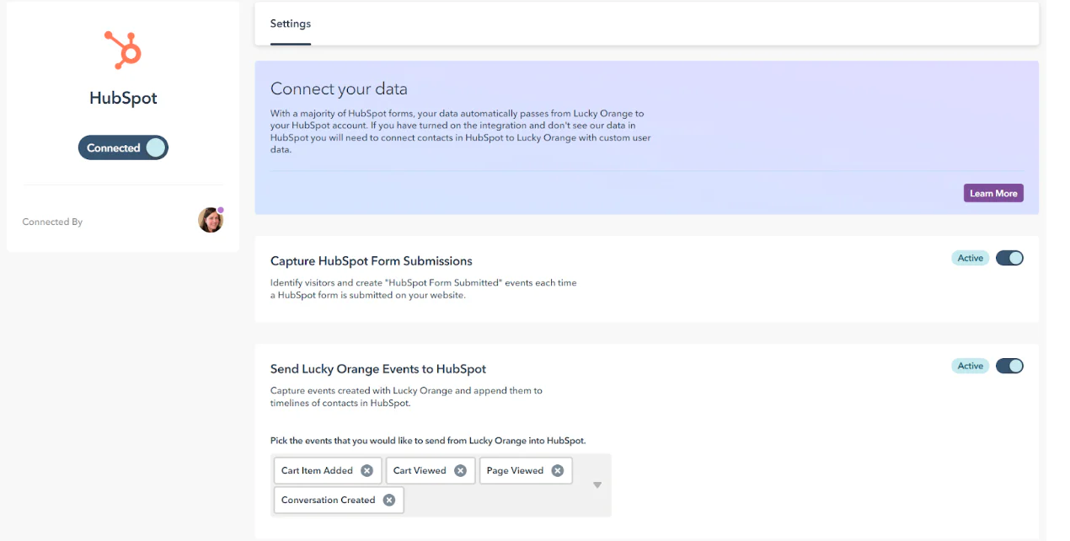Remove the "Cart Viewed" event chip
This screenshot has height=541, width=1070.
[460, 470]
